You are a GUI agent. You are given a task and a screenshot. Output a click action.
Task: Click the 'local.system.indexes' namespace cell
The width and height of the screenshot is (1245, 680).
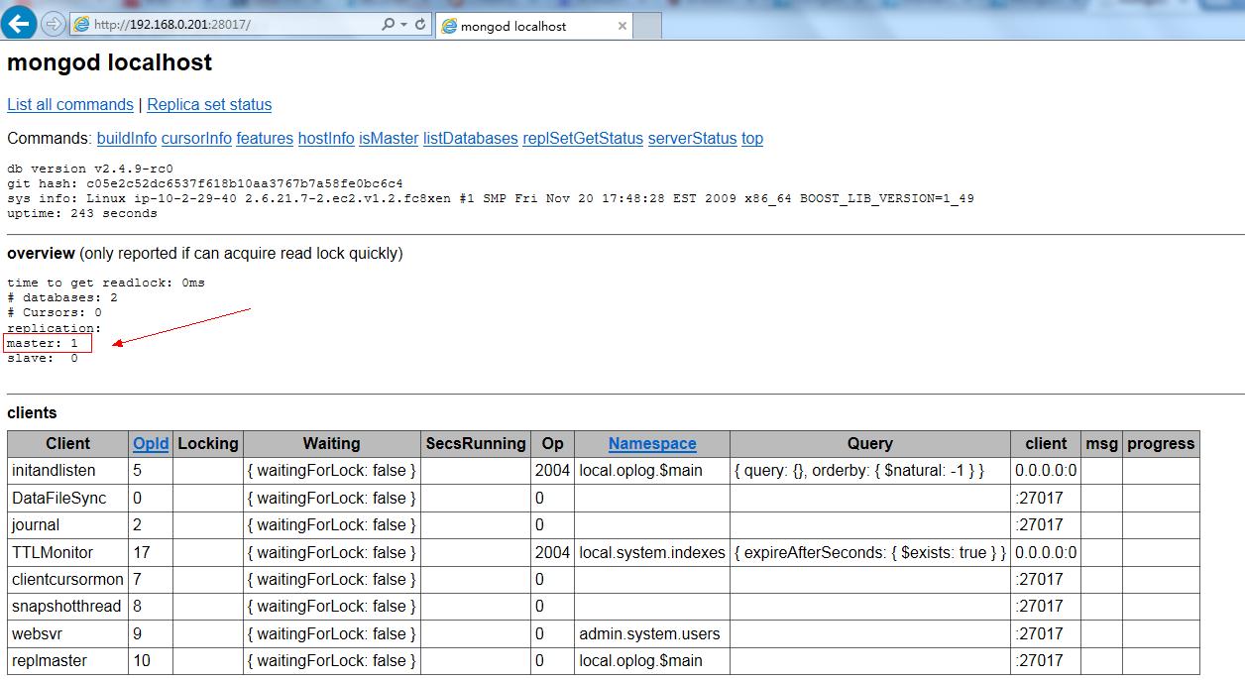652,552
